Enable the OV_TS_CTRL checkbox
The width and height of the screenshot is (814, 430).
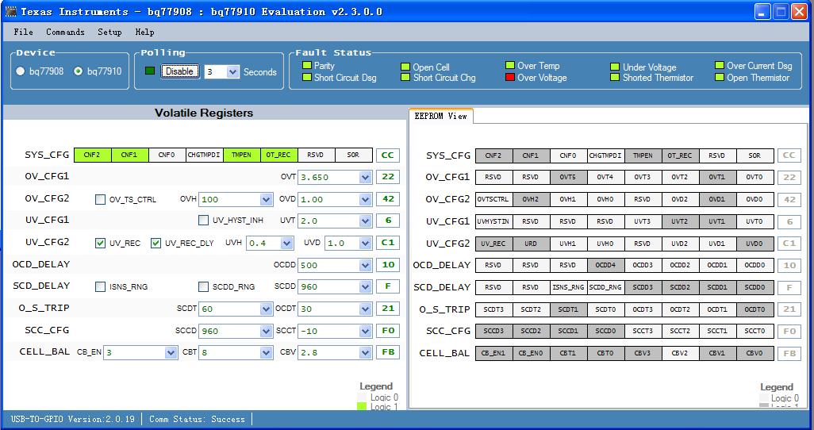click(x=101, y=199)
